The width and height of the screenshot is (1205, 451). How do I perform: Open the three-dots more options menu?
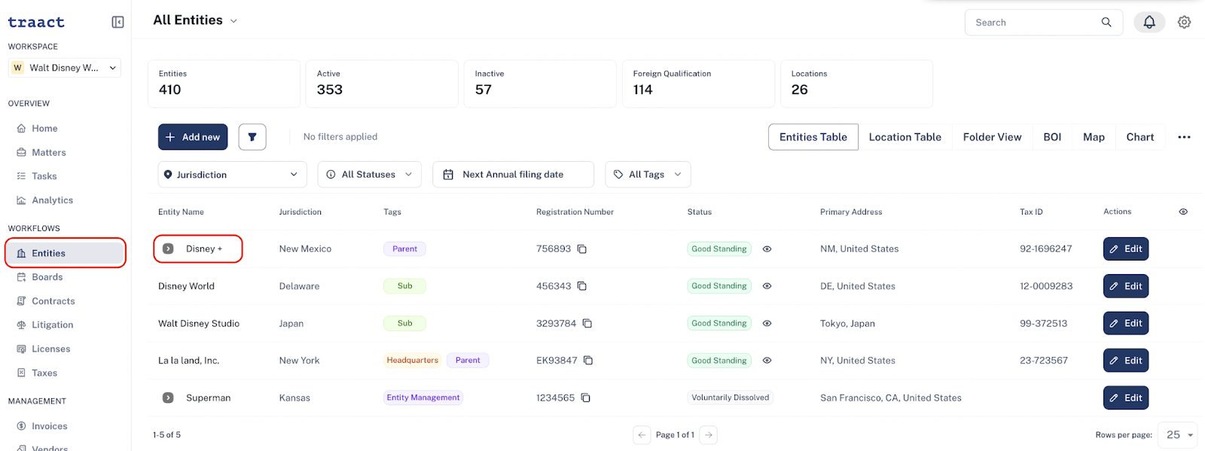pyautogui.click(x=1184, y=137)
